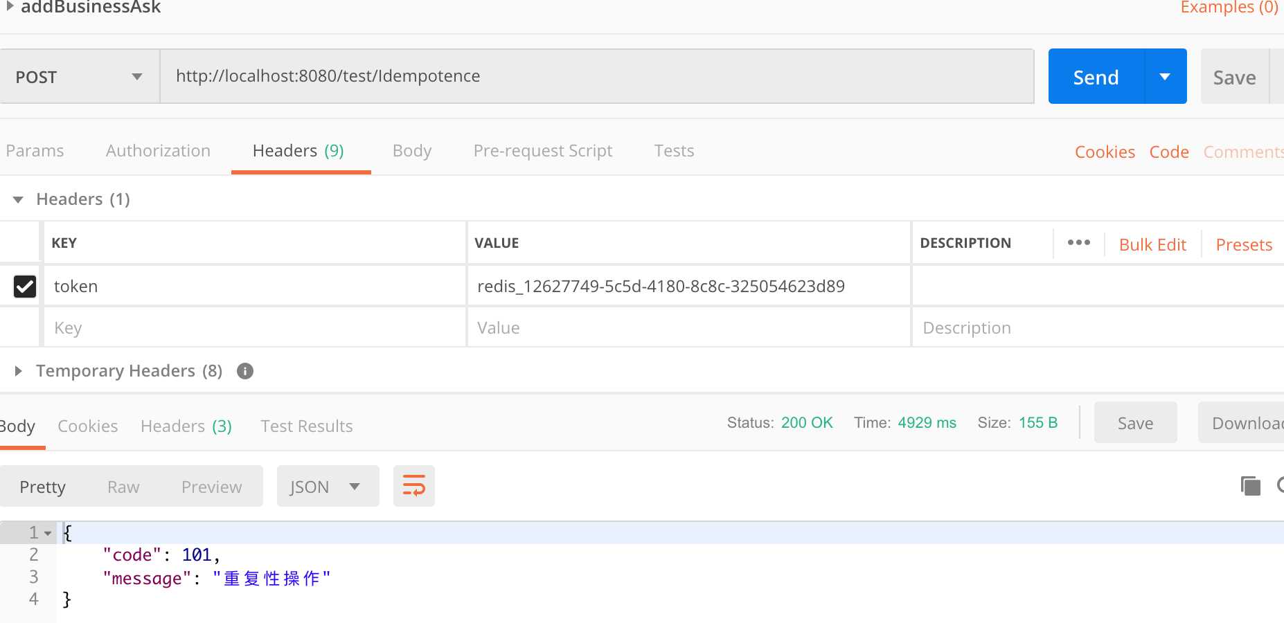Click the "4929 ms" time value

pyautogui.click(x=927, y=423)
